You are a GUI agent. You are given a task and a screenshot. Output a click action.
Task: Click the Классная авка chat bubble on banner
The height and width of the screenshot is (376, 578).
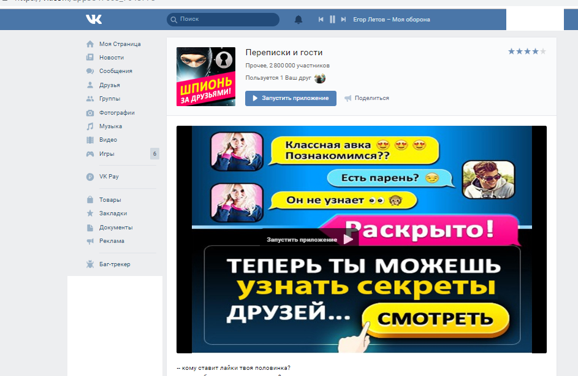(354, 150)
